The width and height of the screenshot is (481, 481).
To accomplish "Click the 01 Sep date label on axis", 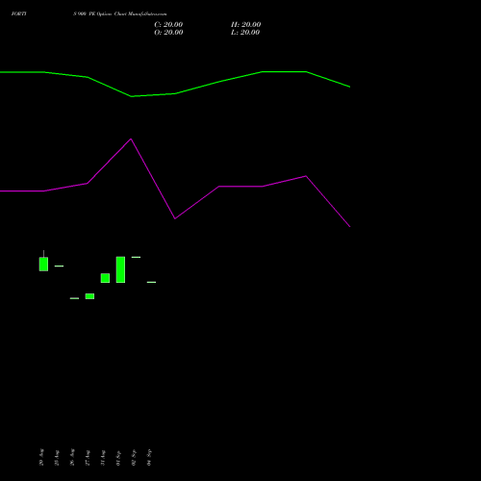I will coord(118,458).
